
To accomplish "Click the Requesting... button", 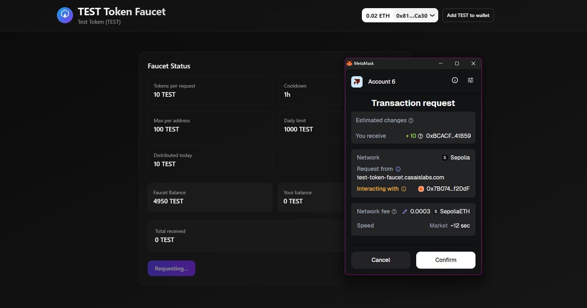I will pyautogui.click(x=172, y=268).
